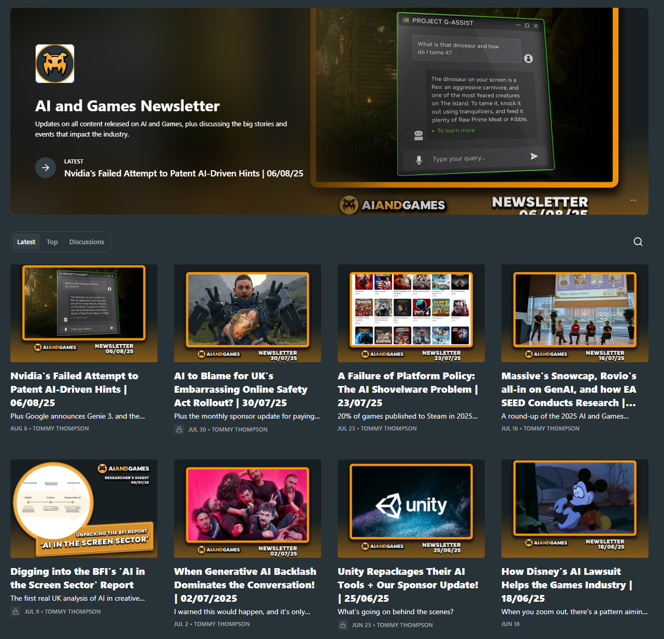Open the AI and Games logo icon
The width and height of the screenshot is (664, 639).
tap(55, 64)
